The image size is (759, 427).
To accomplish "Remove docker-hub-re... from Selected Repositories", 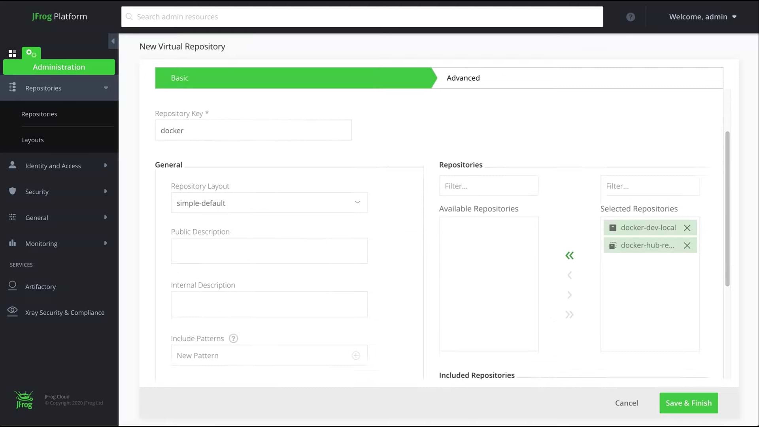I will click(x=687, y=245).
